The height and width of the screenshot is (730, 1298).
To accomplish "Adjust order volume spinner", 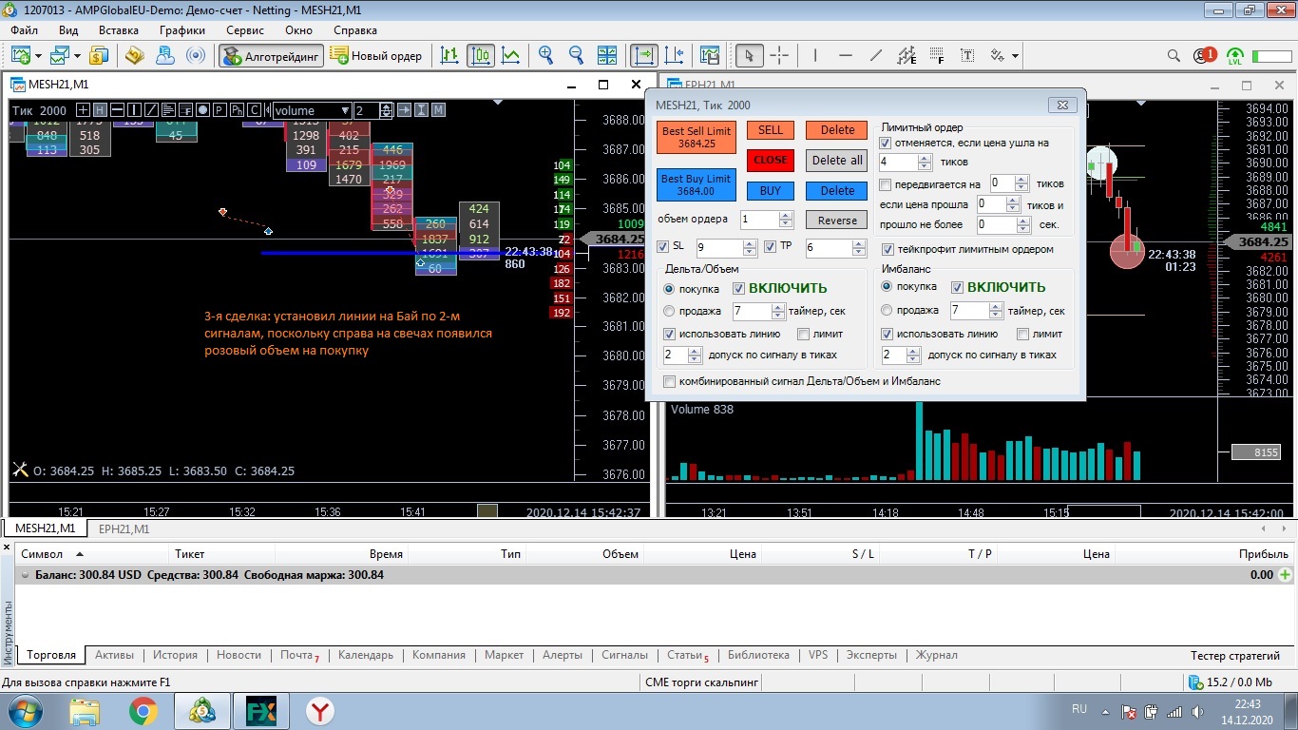I will 786,220.
